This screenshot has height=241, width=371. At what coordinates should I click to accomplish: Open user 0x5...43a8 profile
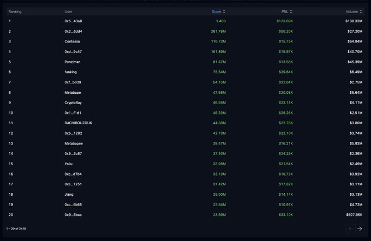73,21
